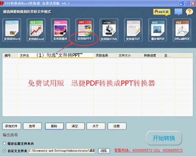
Task: Choose the 图片转PDF conversion icon
Action: [158, 30]
